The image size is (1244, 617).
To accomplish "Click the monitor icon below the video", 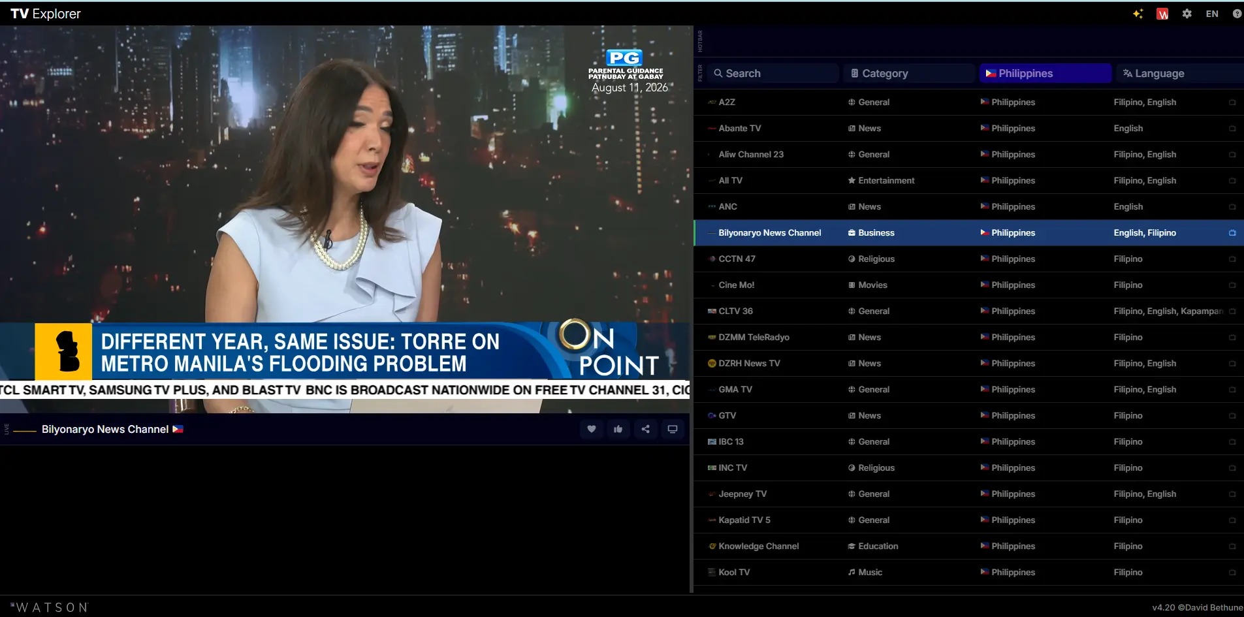I will [x=673, y=429].
